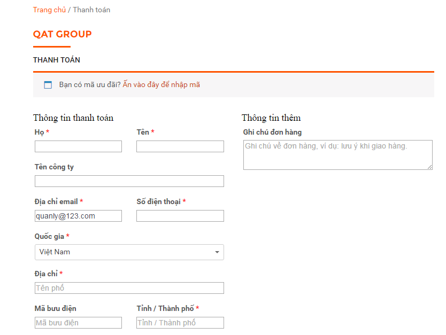This screenshot has width=446, height=335.
Task: Click the coupon icon beside the promo message
Action: point(48,85)
